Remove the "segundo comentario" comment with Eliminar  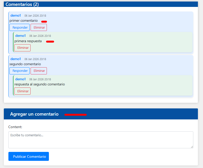pyautogui.click(x=39, y=71)
